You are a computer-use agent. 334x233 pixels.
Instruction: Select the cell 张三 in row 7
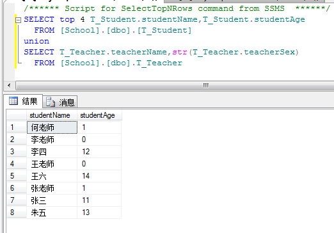[x=52, y=200]
